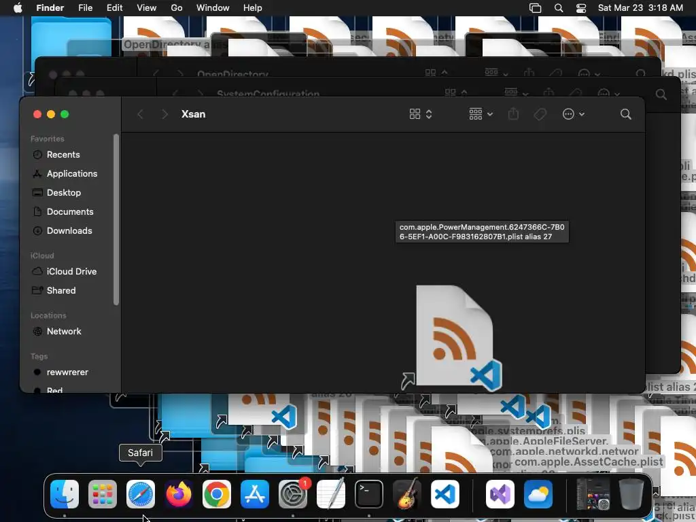Open System Settings with badge in Dock

click(x=293, y=494)
